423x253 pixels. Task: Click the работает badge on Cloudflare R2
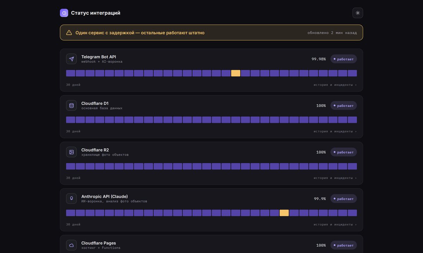click(344, 152)
